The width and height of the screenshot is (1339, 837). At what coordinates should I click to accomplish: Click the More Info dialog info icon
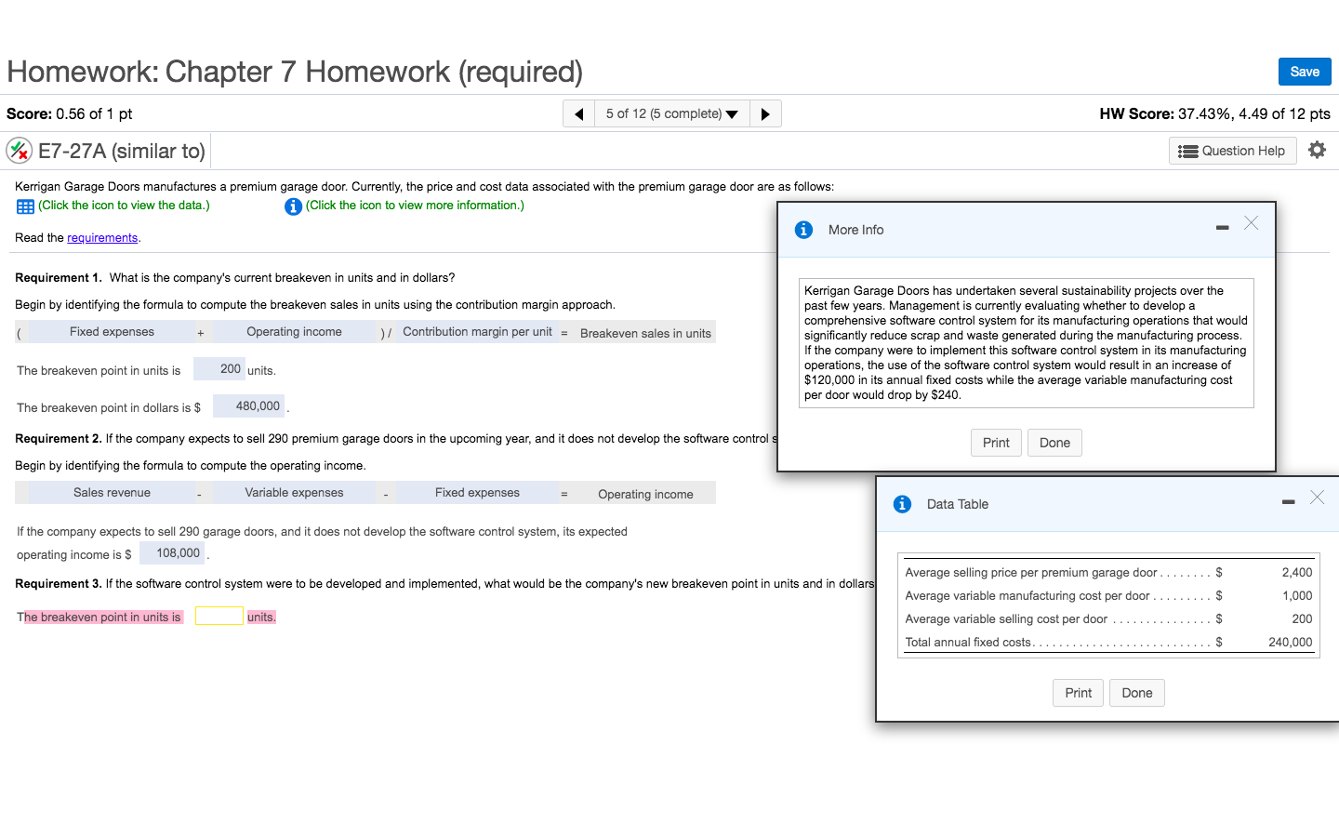coord(804,230)
